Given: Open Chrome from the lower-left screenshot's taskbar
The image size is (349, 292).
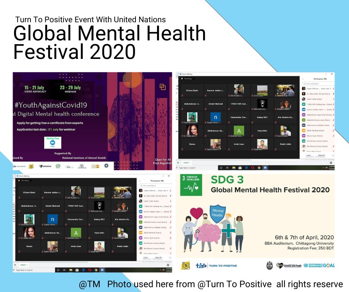Looking at the screenshot, I should pos(96,270).
